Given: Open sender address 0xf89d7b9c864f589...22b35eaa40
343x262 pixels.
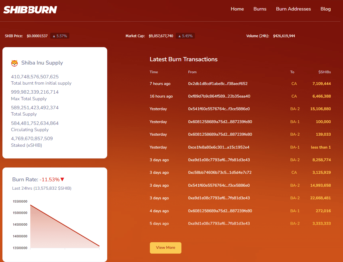Looking at the screenshot, I should [x=219, y=96].
